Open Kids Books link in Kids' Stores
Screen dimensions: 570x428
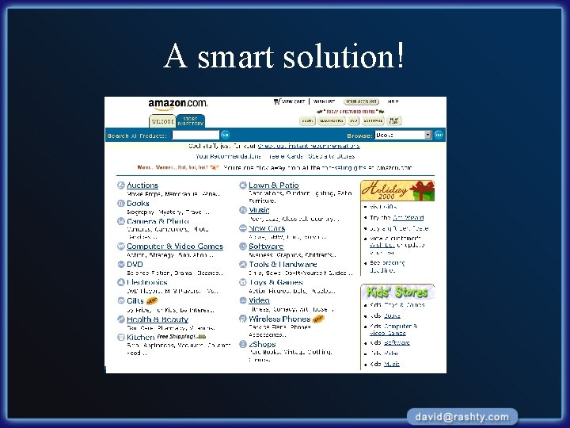(392, 315)
